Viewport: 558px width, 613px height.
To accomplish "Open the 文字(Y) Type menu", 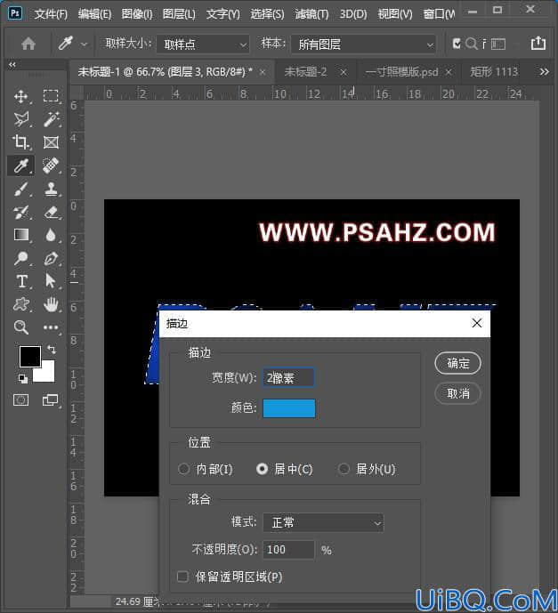I will pos(222,14).
